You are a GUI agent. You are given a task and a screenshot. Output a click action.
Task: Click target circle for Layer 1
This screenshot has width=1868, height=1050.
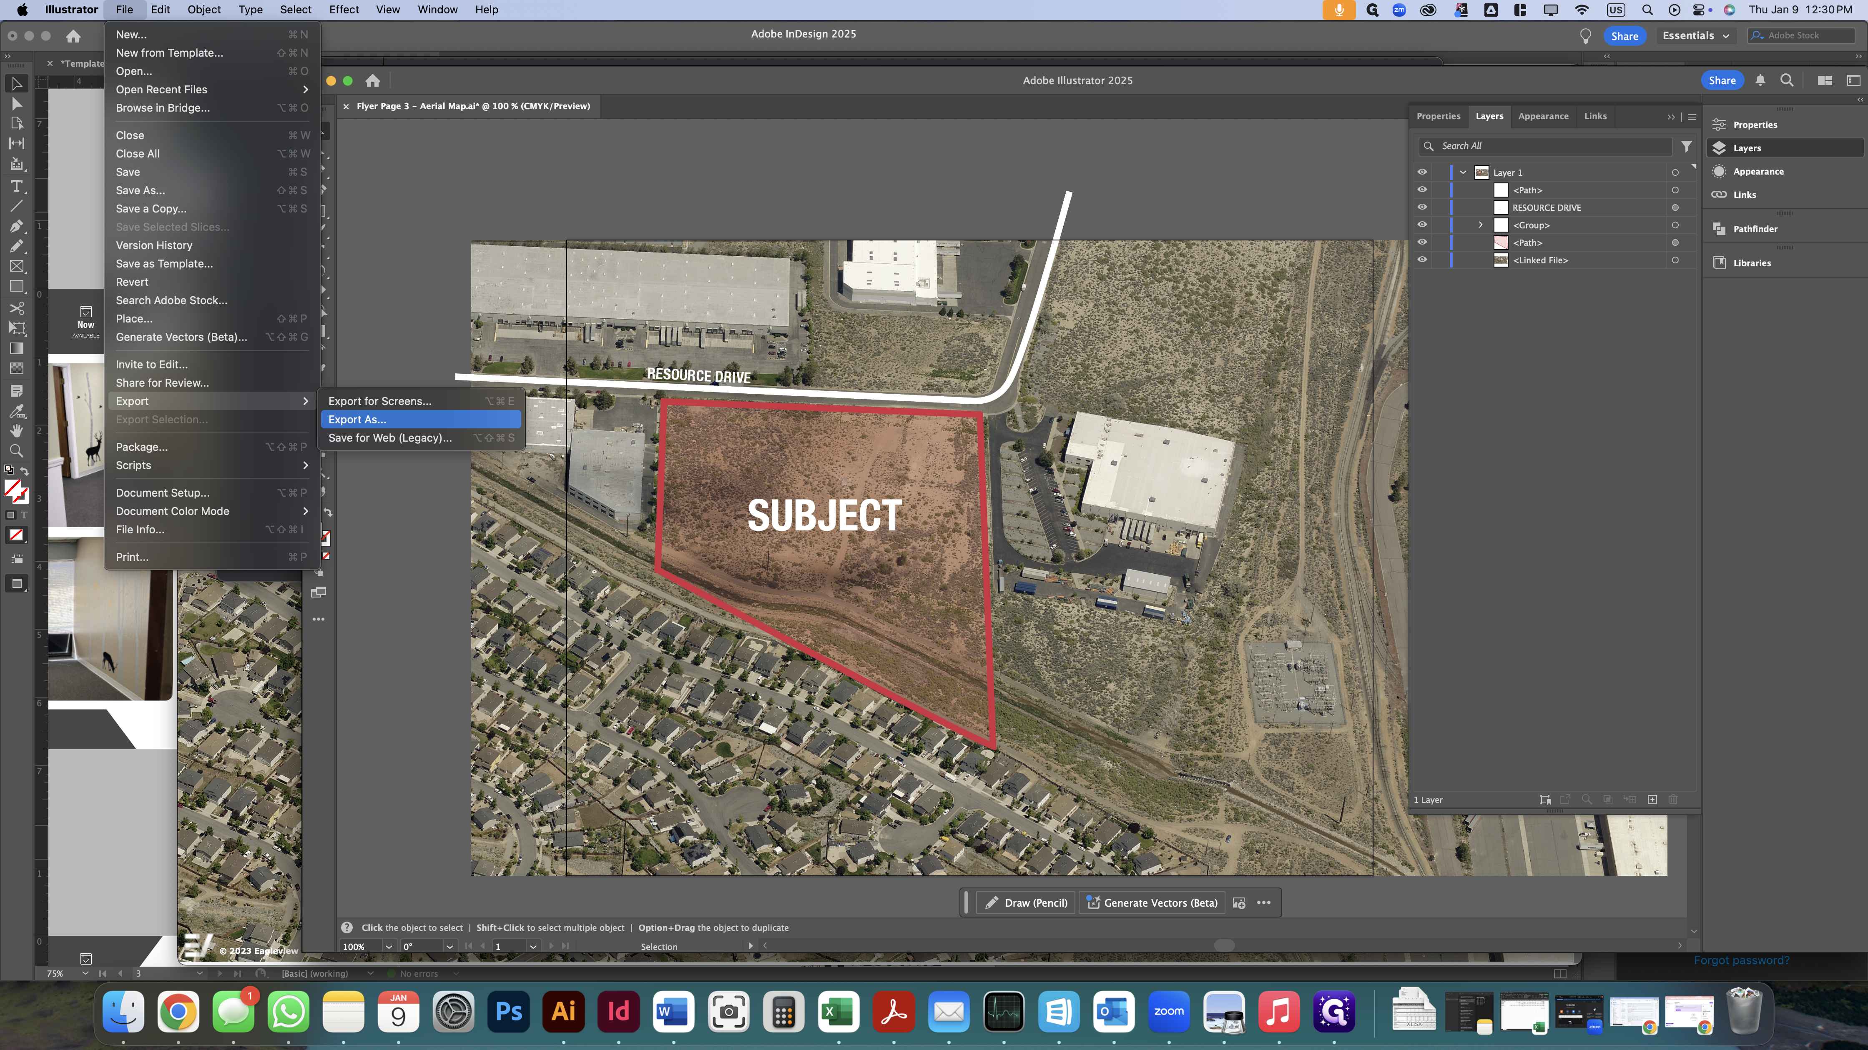click(1675, 172)
